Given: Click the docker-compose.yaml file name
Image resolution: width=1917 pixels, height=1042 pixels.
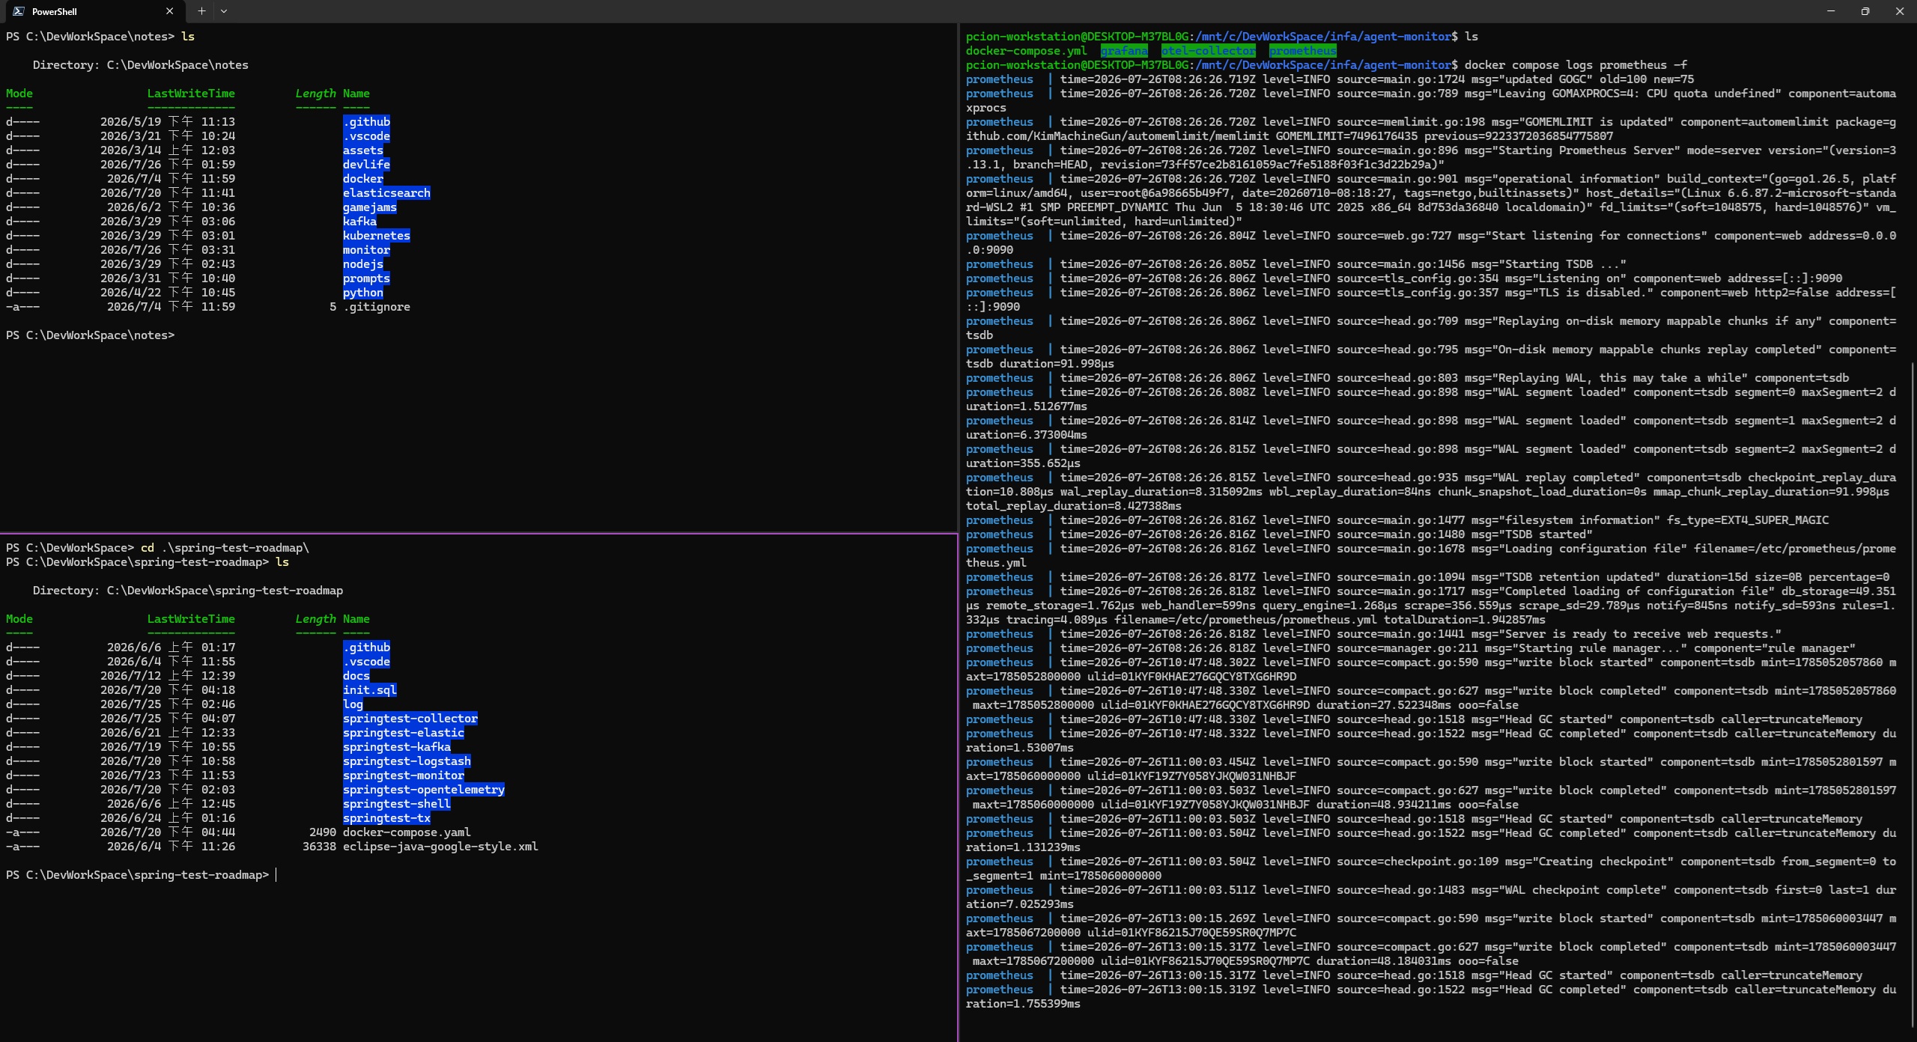Looking at the screenshot, I should [407, 832].
